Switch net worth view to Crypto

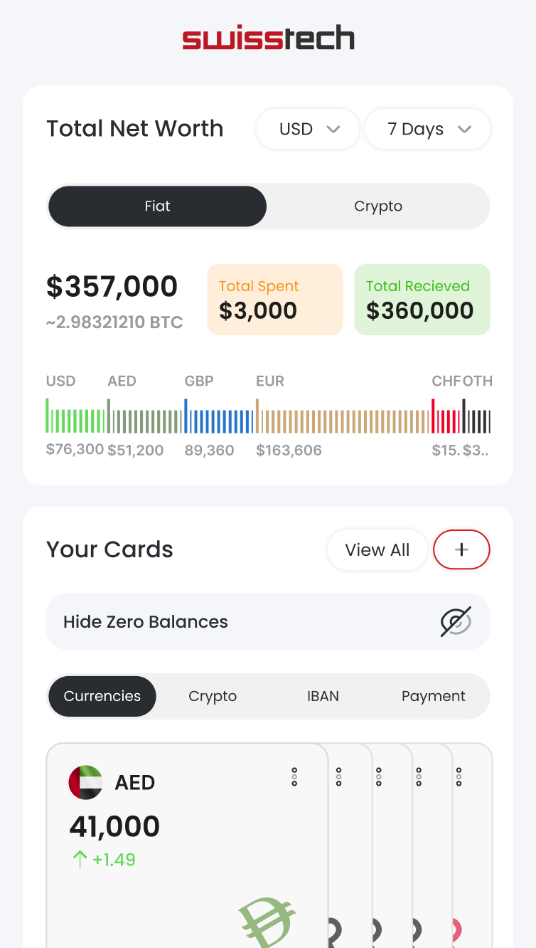[x=377, y=206]
